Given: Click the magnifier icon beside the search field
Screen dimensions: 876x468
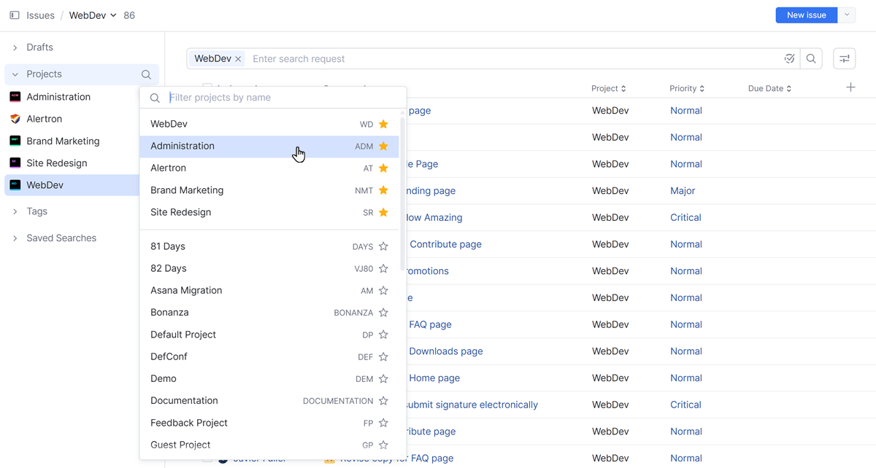Looking at the screenshot, I should pos(811,58).
